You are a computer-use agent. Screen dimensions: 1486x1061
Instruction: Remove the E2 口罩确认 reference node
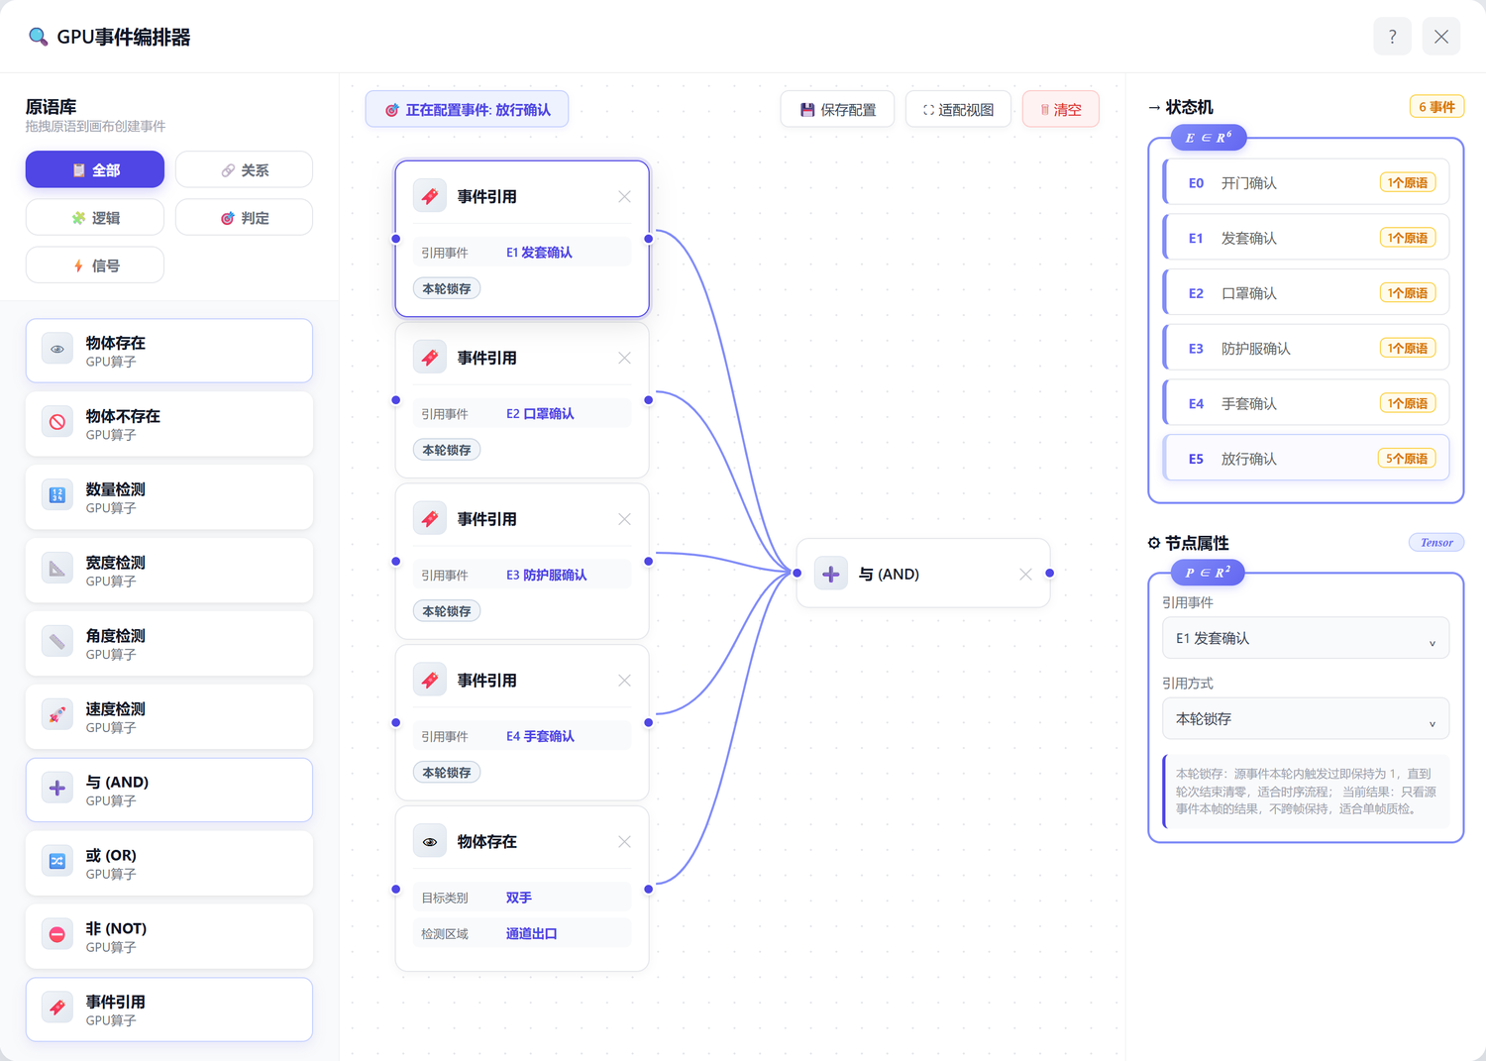[x=624, y=358]
